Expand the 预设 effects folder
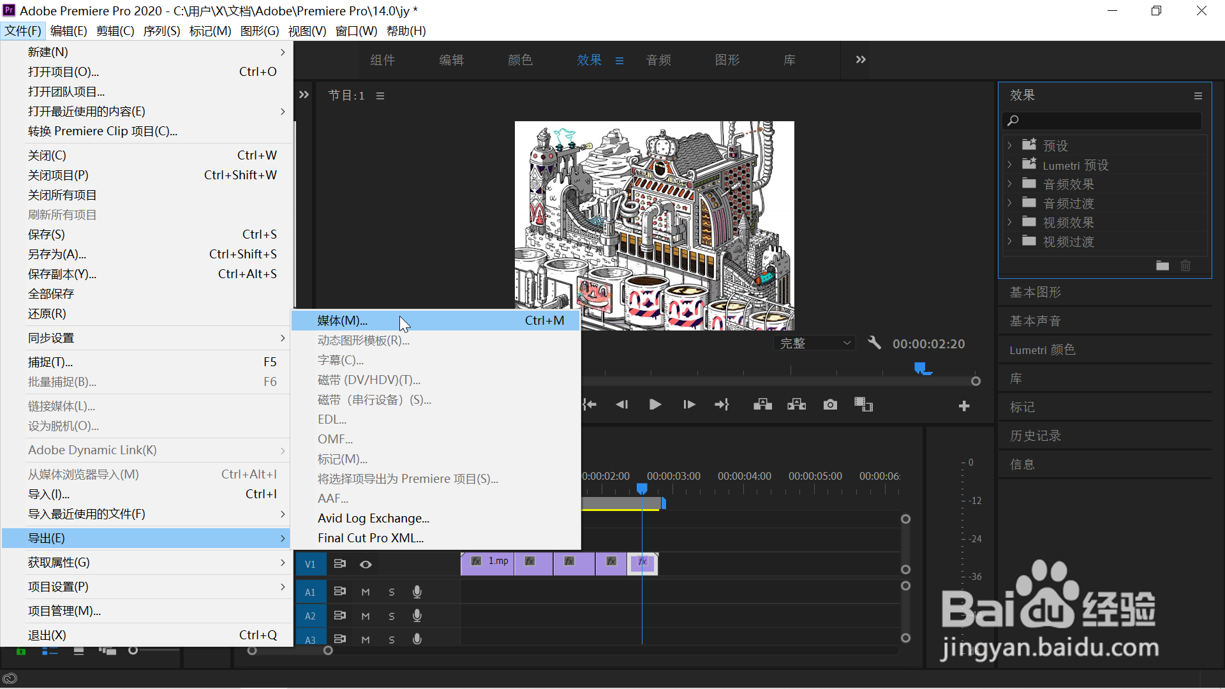 1009,145
